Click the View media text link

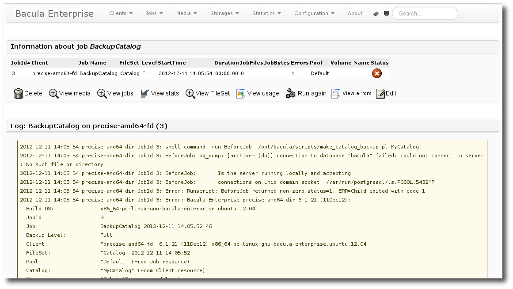75,94
